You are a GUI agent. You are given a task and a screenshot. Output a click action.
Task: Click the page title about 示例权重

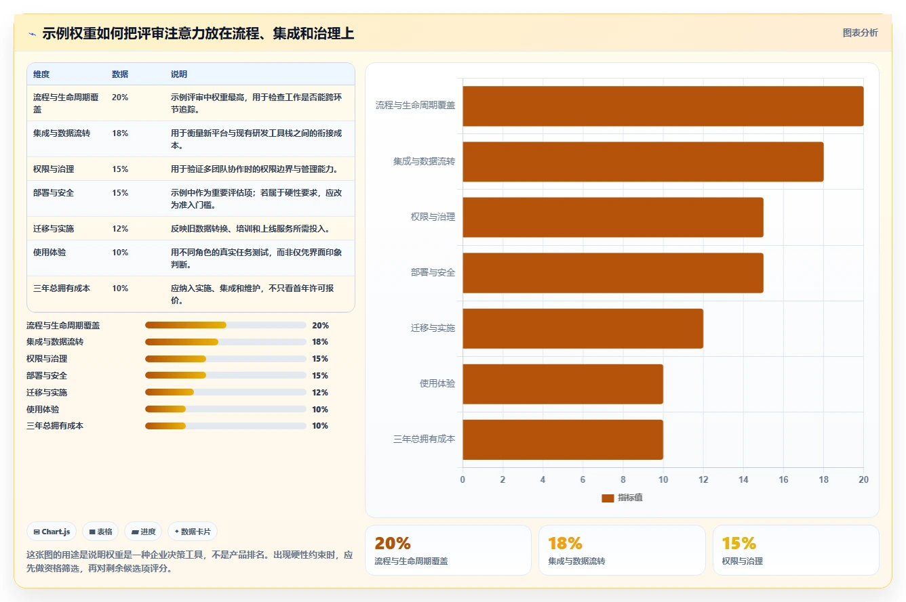click(198, 34)
